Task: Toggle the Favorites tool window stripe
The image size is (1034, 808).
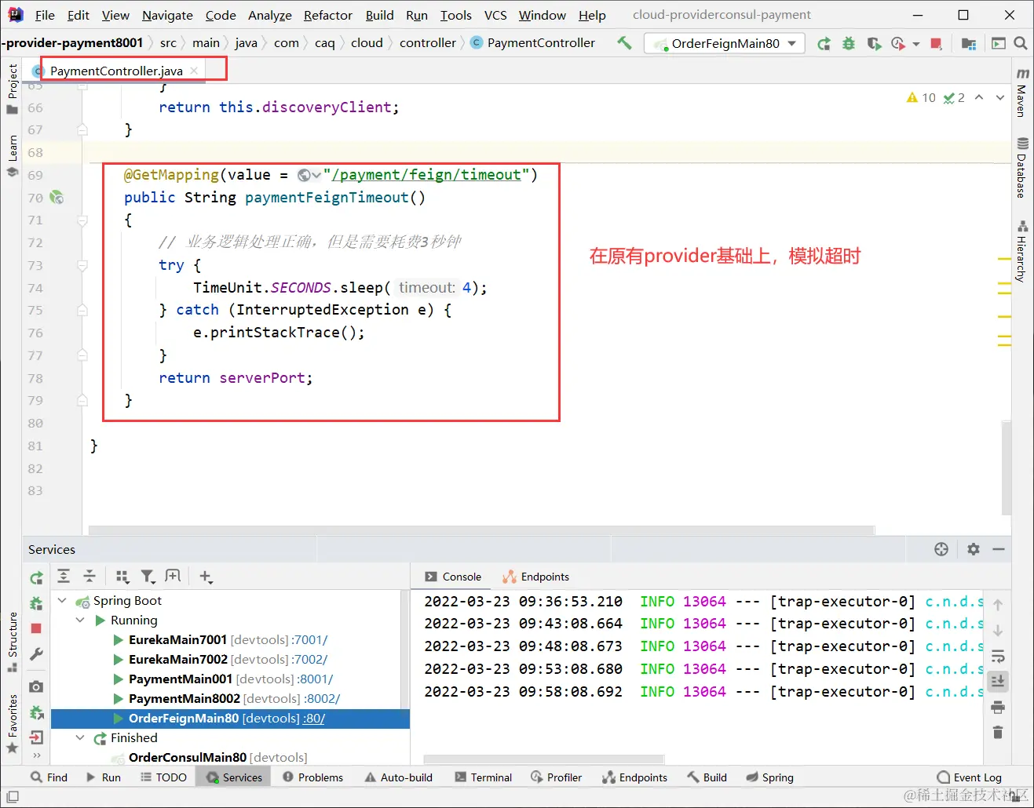Action: pos(12,724)
